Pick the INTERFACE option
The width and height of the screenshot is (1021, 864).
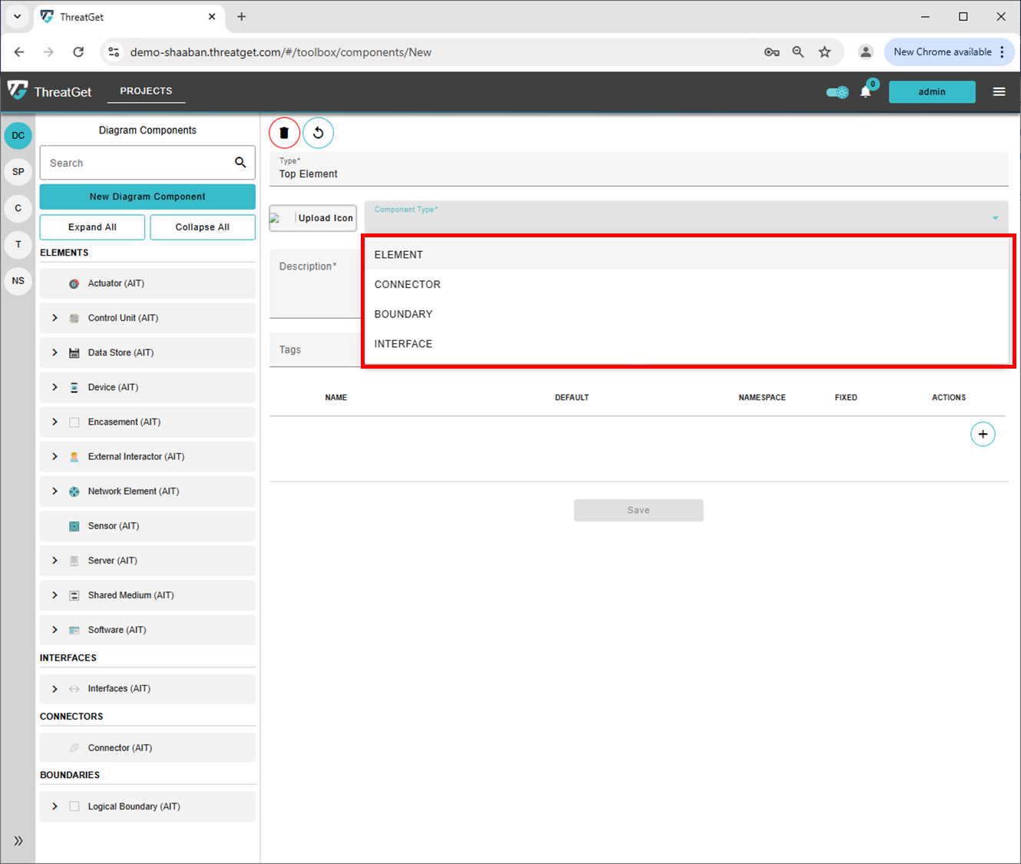[x=403, y=344]
